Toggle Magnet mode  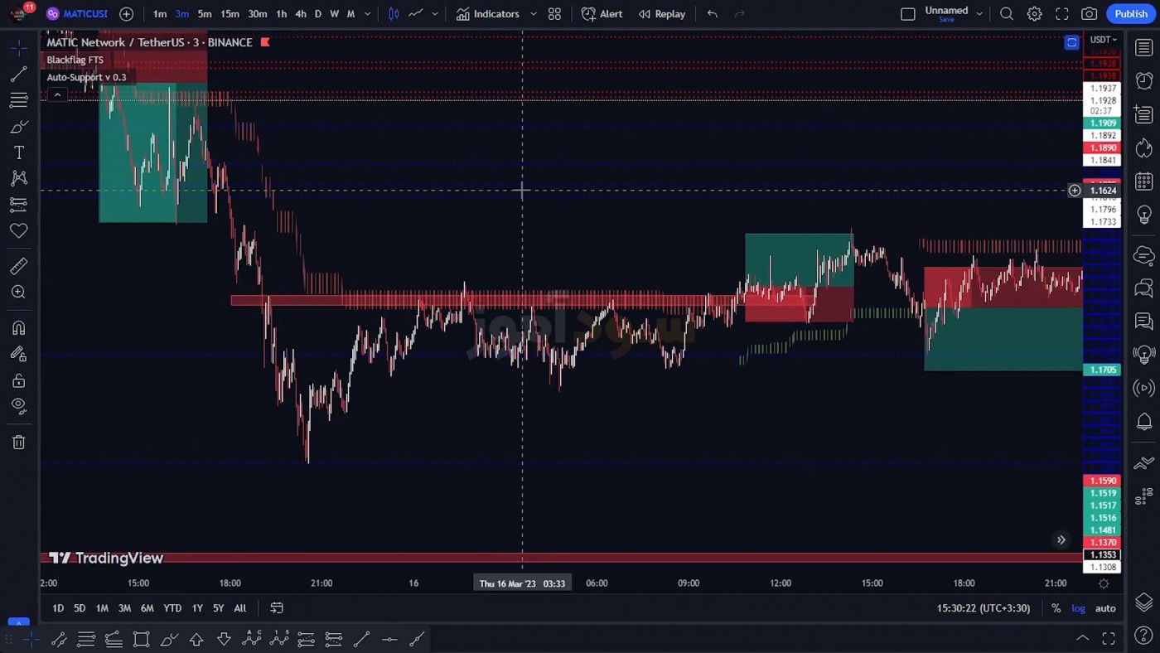(18, 328)
